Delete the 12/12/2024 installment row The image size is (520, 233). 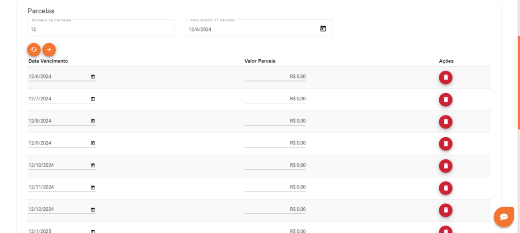click(445, 210)
